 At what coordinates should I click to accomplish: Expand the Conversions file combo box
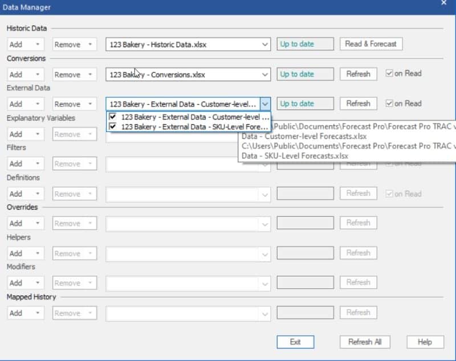264,74
